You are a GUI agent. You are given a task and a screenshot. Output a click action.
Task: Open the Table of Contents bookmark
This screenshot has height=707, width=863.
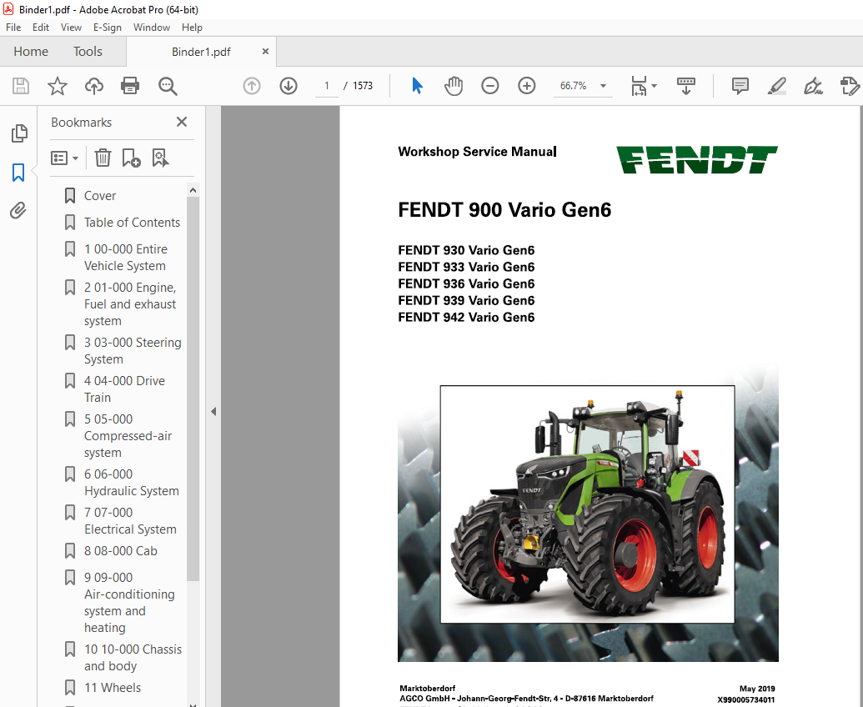pyautogui.click(x=132, y=223)
